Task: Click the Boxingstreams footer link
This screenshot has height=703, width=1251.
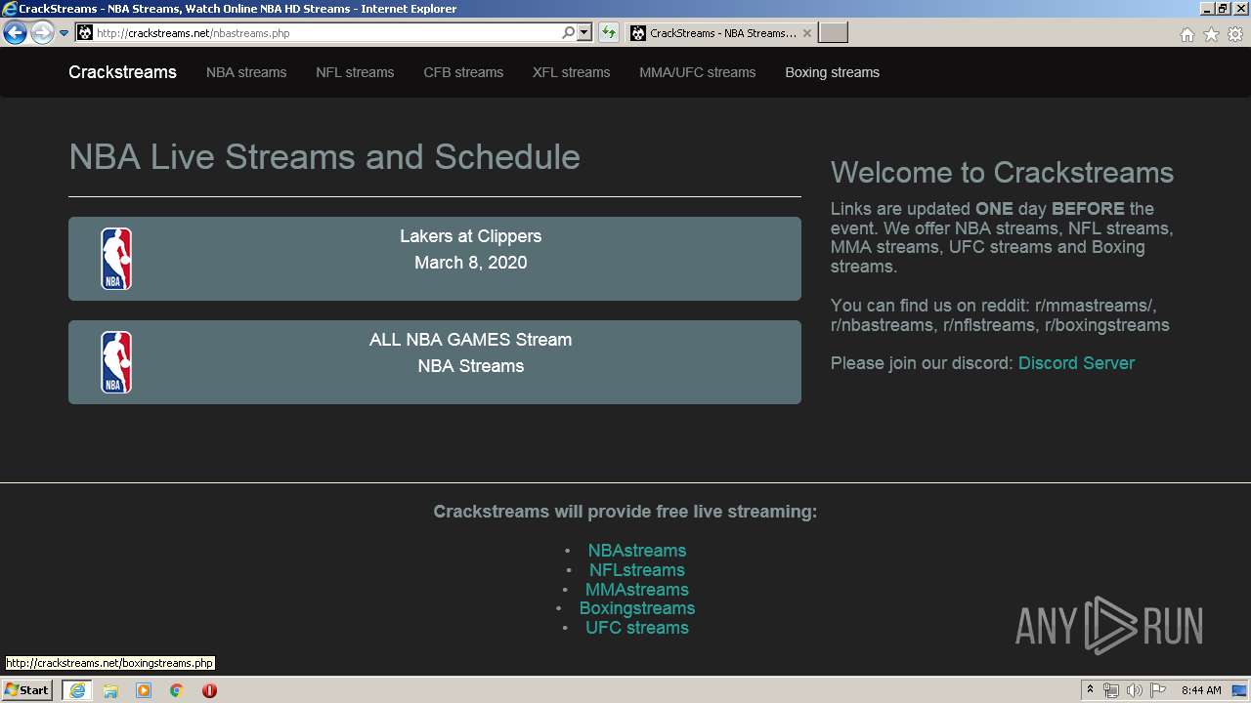Action: [637, 608]
